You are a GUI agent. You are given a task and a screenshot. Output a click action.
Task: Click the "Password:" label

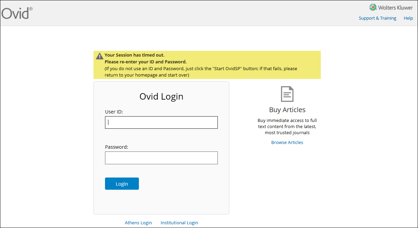tap(117, 147)
